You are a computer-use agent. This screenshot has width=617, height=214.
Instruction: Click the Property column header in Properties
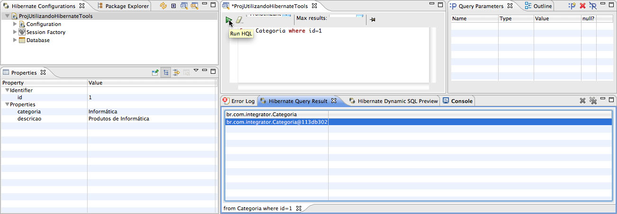click(x=44, y=83)
